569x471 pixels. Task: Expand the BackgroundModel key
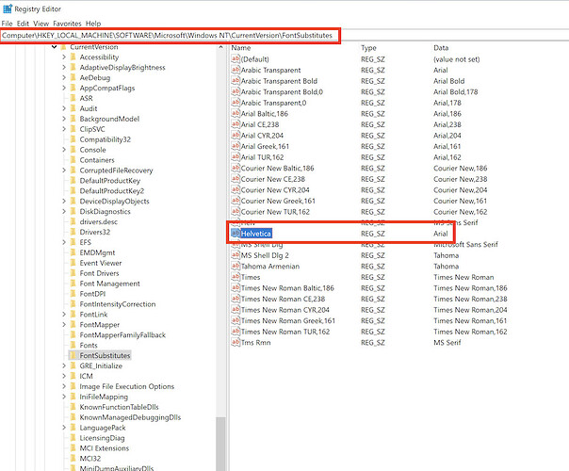point(64,119)
